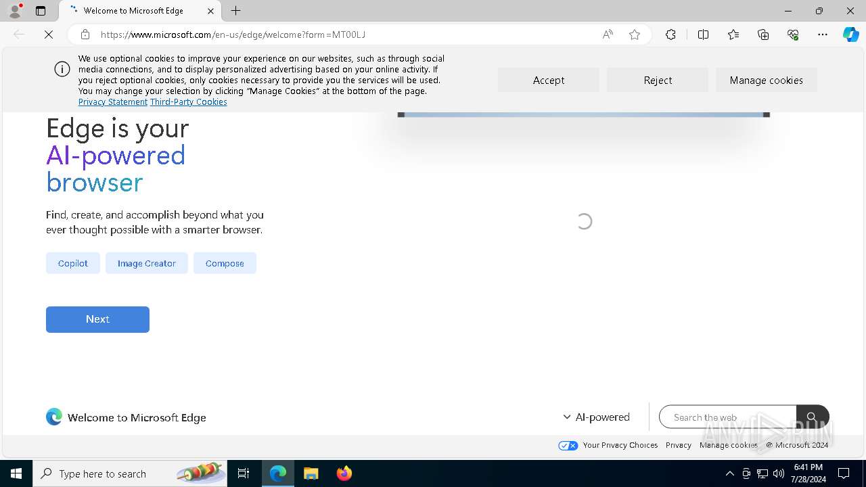The height and width of the screenshot is (487, 866).
Task: View site information via the lock icon
Action: coord(85,34)
